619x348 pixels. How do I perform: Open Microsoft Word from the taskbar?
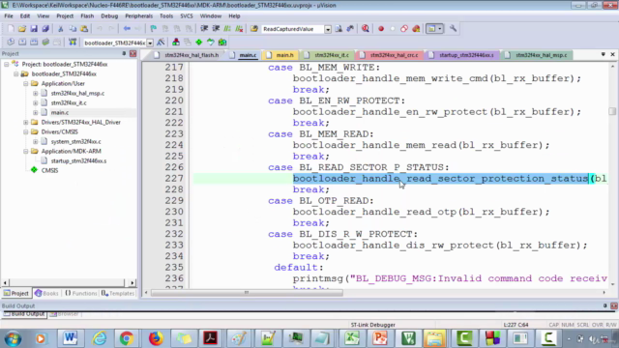70,338
